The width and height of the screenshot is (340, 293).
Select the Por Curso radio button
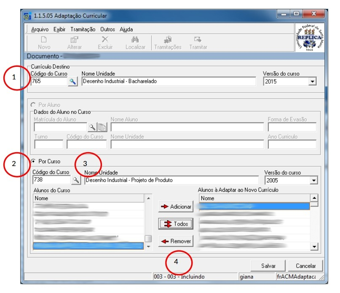[x=33, y=161]
